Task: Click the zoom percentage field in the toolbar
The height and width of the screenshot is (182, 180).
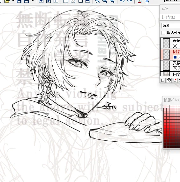Action: tap(172, 1)
